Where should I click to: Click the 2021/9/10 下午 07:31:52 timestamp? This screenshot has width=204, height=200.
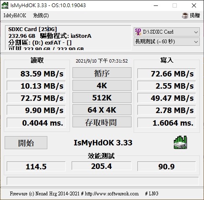click(102, 61)
